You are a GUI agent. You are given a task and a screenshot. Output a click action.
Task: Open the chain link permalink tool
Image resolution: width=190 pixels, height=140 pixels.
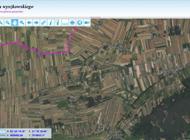pos(44,23)
